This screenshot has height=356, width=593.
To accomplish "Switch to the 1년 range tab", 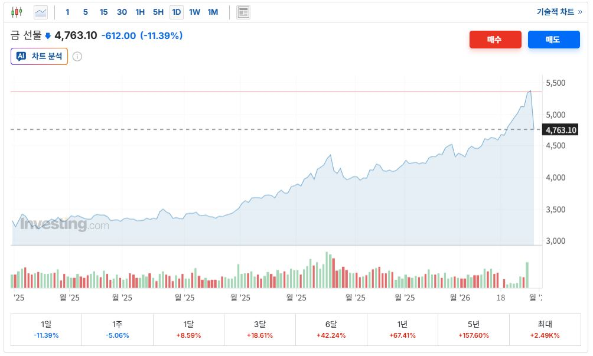I will pos(402,329).
